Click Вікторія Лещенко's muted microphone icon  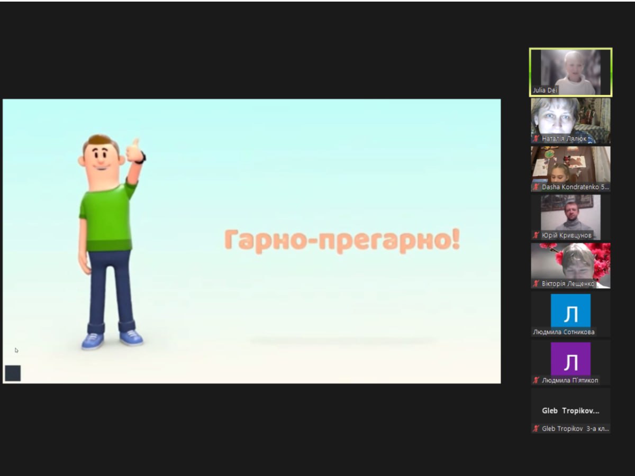click(536, 284)
